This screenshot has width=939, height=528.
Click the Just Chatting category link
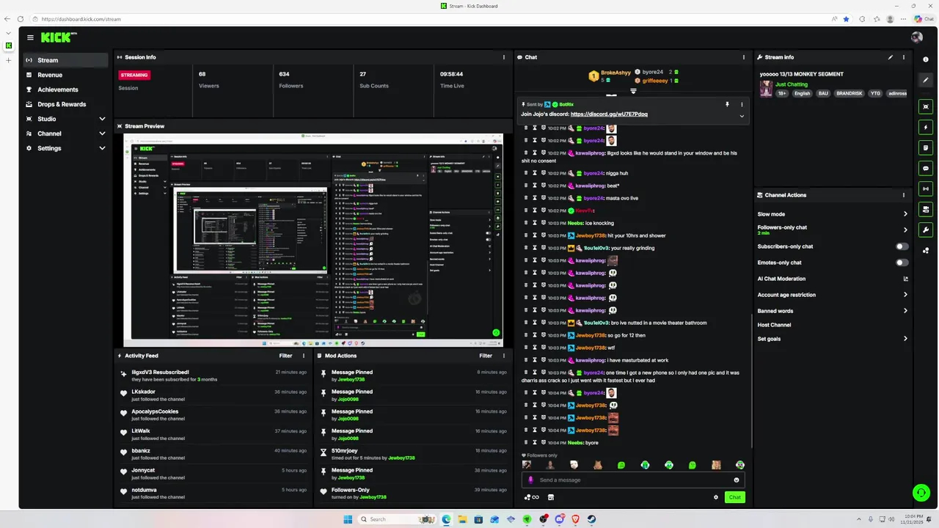791,84
